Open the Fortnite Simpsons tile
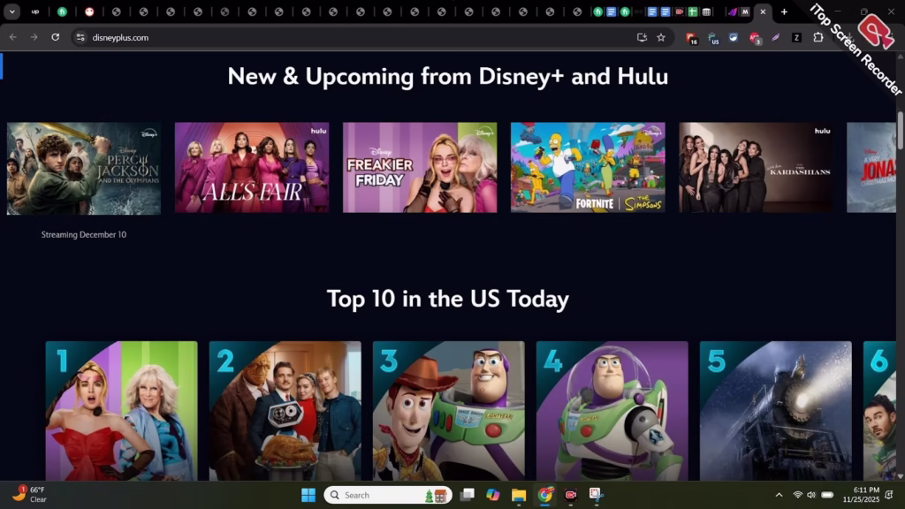Image resolution: width=905 pixels, height=509 pixels. point(588,168)
